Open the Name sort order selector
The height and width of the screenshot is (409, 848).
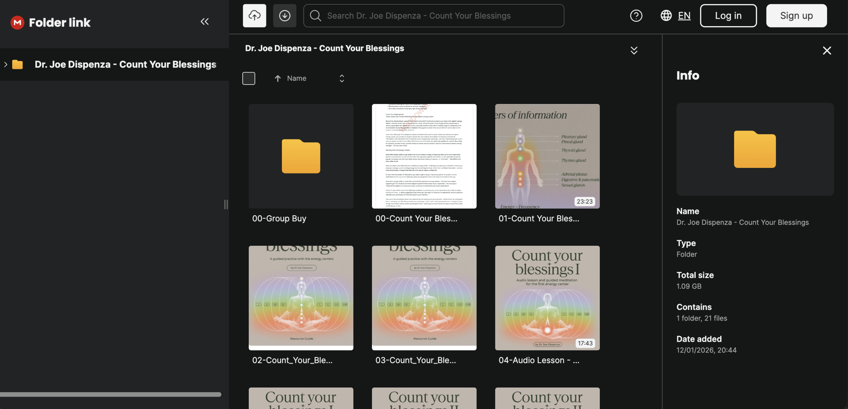(x=342, y=78)
